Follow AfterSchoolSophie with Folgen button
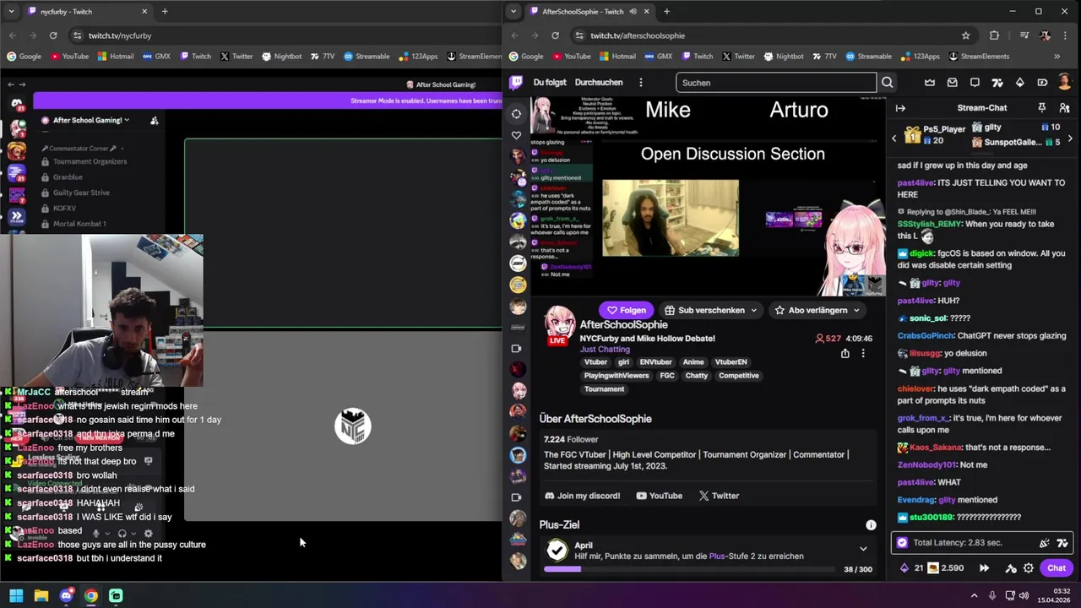This screenshot has width=1081, height=608. 626,310
